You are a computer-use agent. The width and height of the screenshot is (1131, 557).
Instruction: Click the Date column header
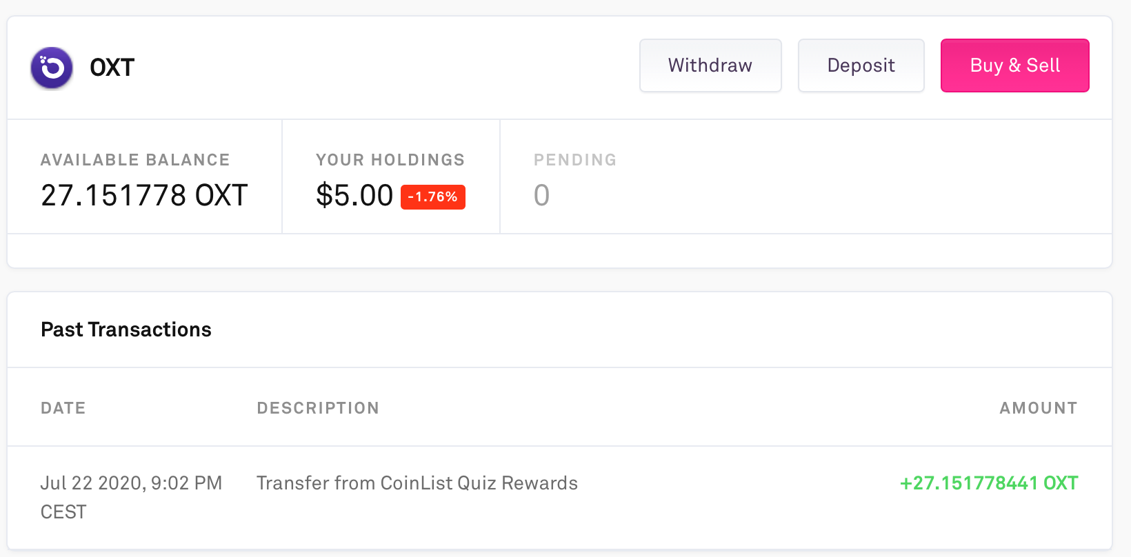(x=63, y=408)
